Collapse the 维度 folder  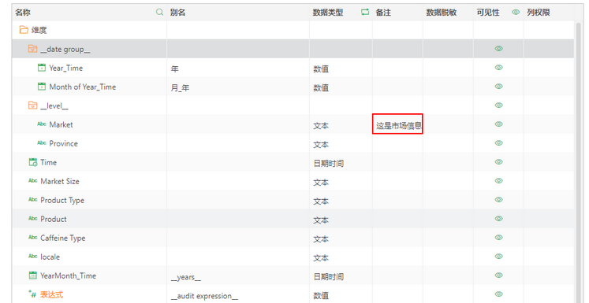(24, 30)
